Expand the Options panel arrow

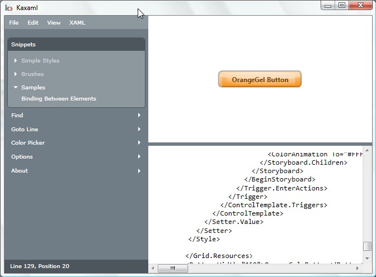click(x=139, y=156)
